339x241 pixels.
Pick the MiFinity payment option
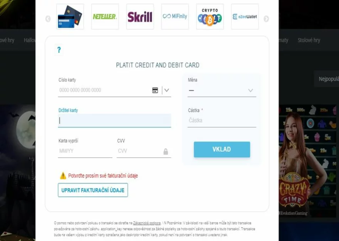[x=175, y=17]
